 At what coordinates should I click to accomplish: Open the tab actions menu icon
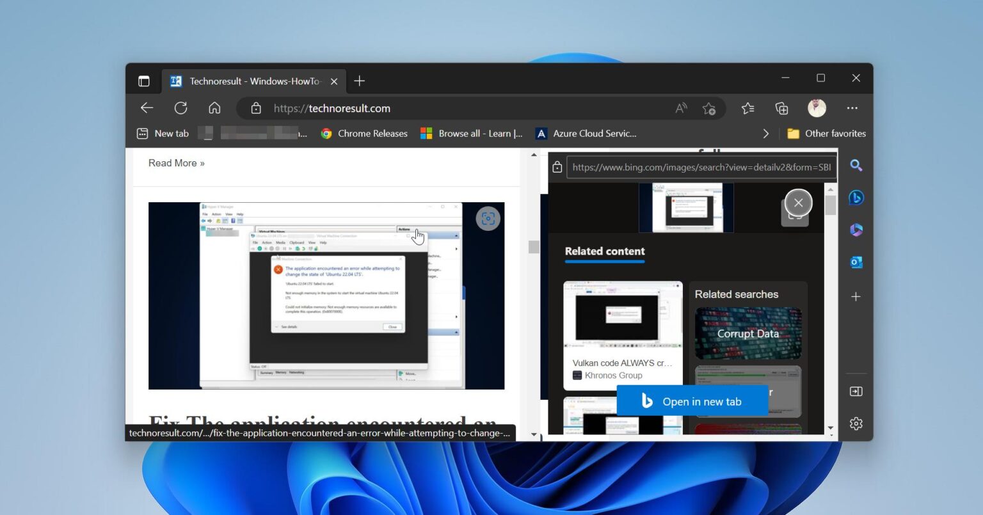click(144, 81)
